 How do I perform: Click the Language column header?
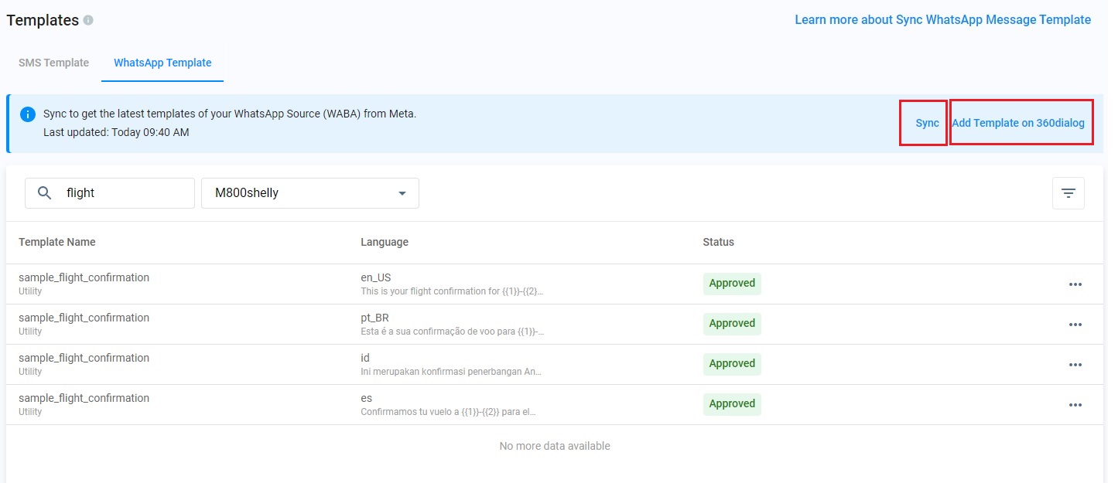pos(385,242)
